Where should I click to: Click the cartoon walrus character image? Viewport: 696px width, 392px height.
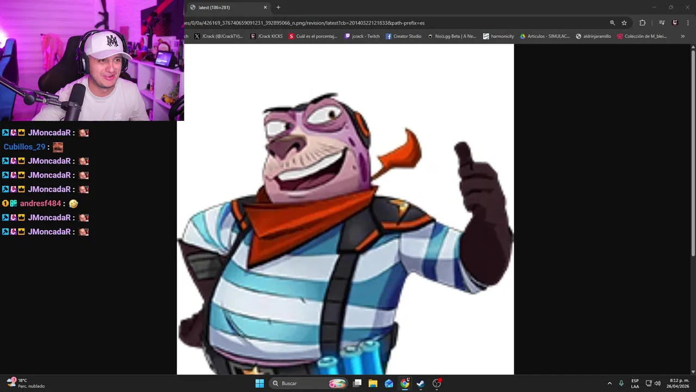point(345,209)
